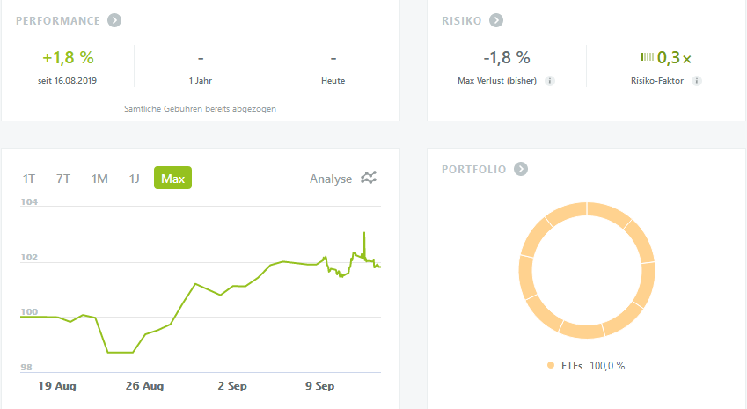The width and height of the screenshot is (747, 409).
Task: Click the RISIKO section heading
Action: pos(462,21)
